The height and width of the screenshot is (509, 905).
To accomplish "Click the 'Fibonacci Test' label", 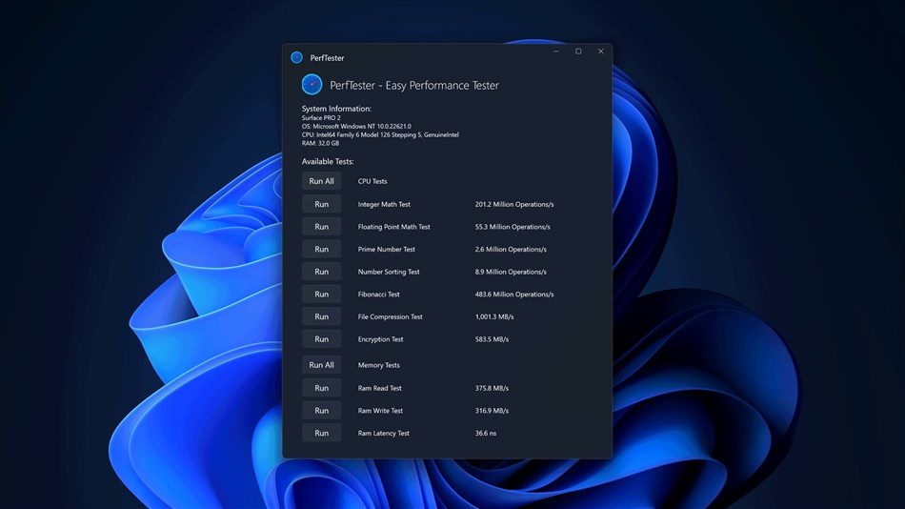I will point(378,295).
